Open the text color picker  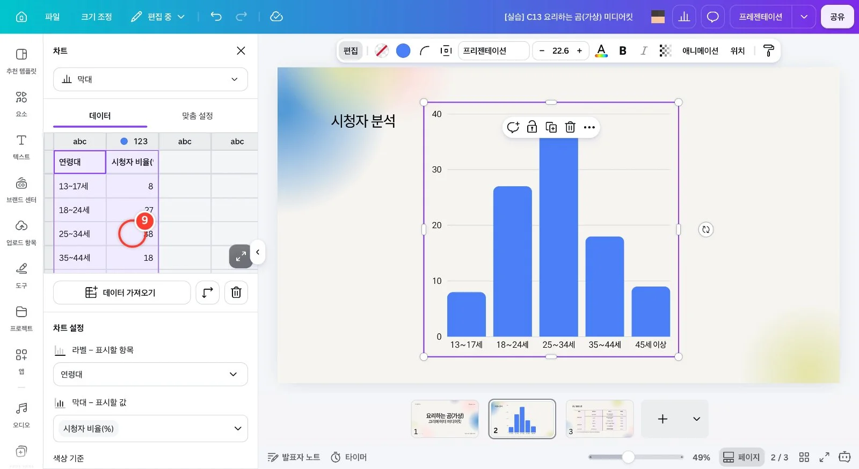(601, 50)
